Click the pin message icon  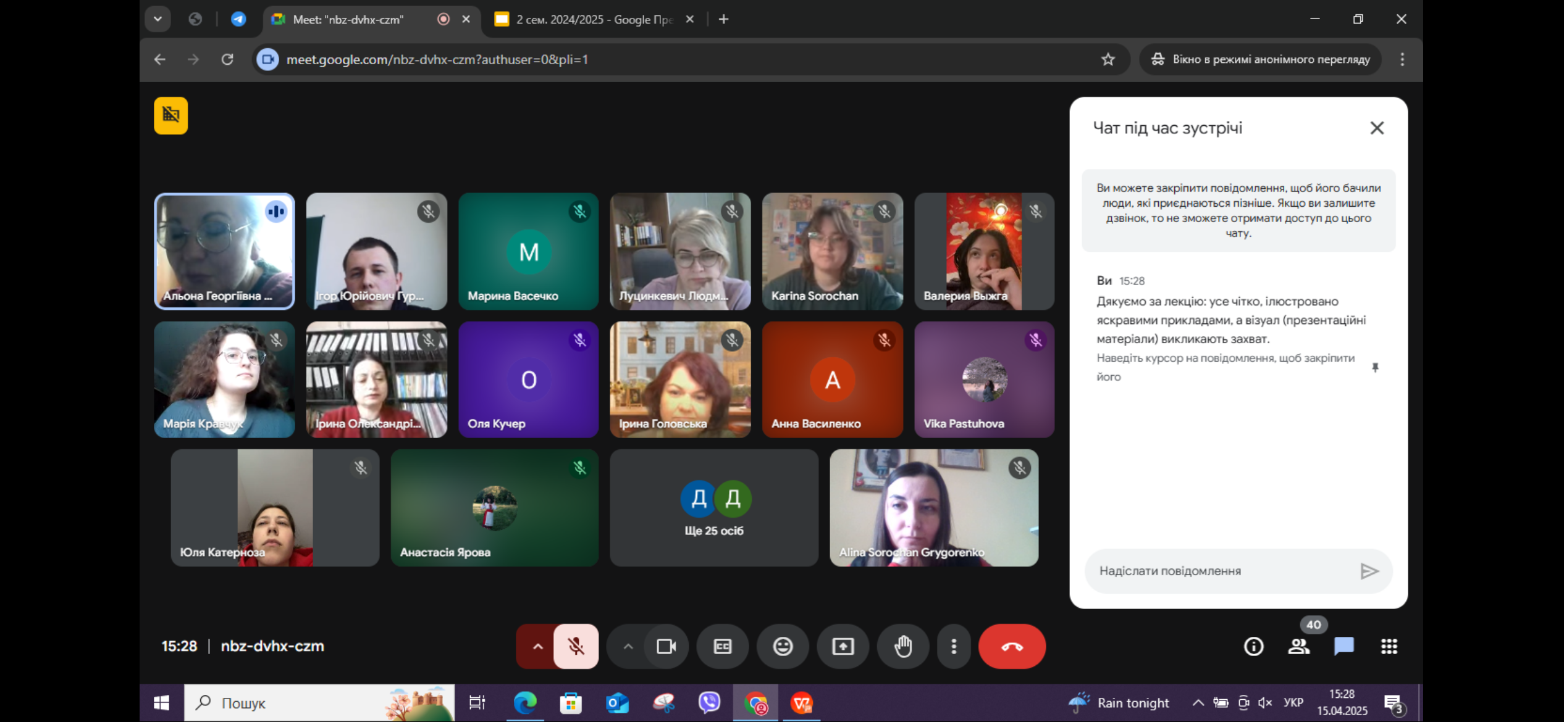coord(1375,368)
